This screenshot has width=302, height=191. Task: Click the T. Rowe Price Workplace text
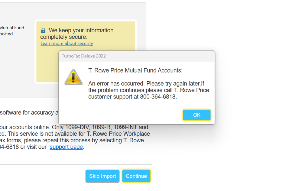point(118,134)
